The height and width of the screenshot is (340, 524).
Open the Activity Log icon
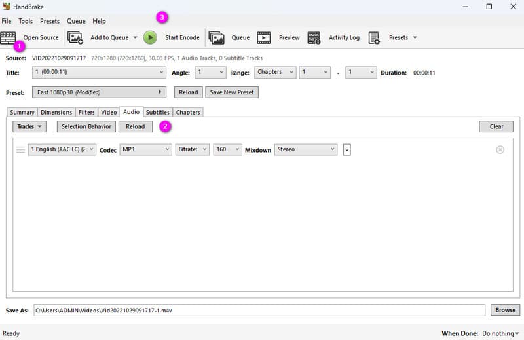point(314,37)
